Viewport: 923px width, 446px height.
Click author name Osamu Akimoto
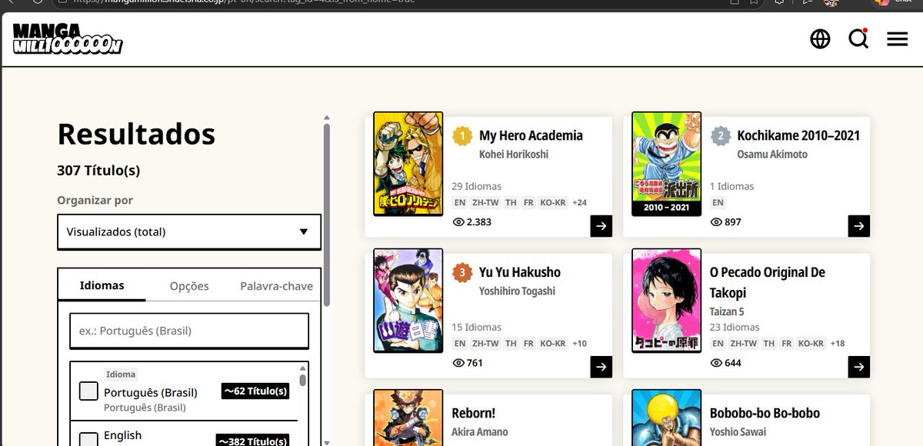772,155
